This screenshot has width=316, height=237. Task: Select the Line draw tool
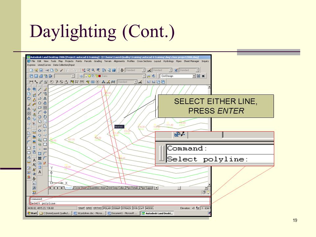[x=40, y=89]
